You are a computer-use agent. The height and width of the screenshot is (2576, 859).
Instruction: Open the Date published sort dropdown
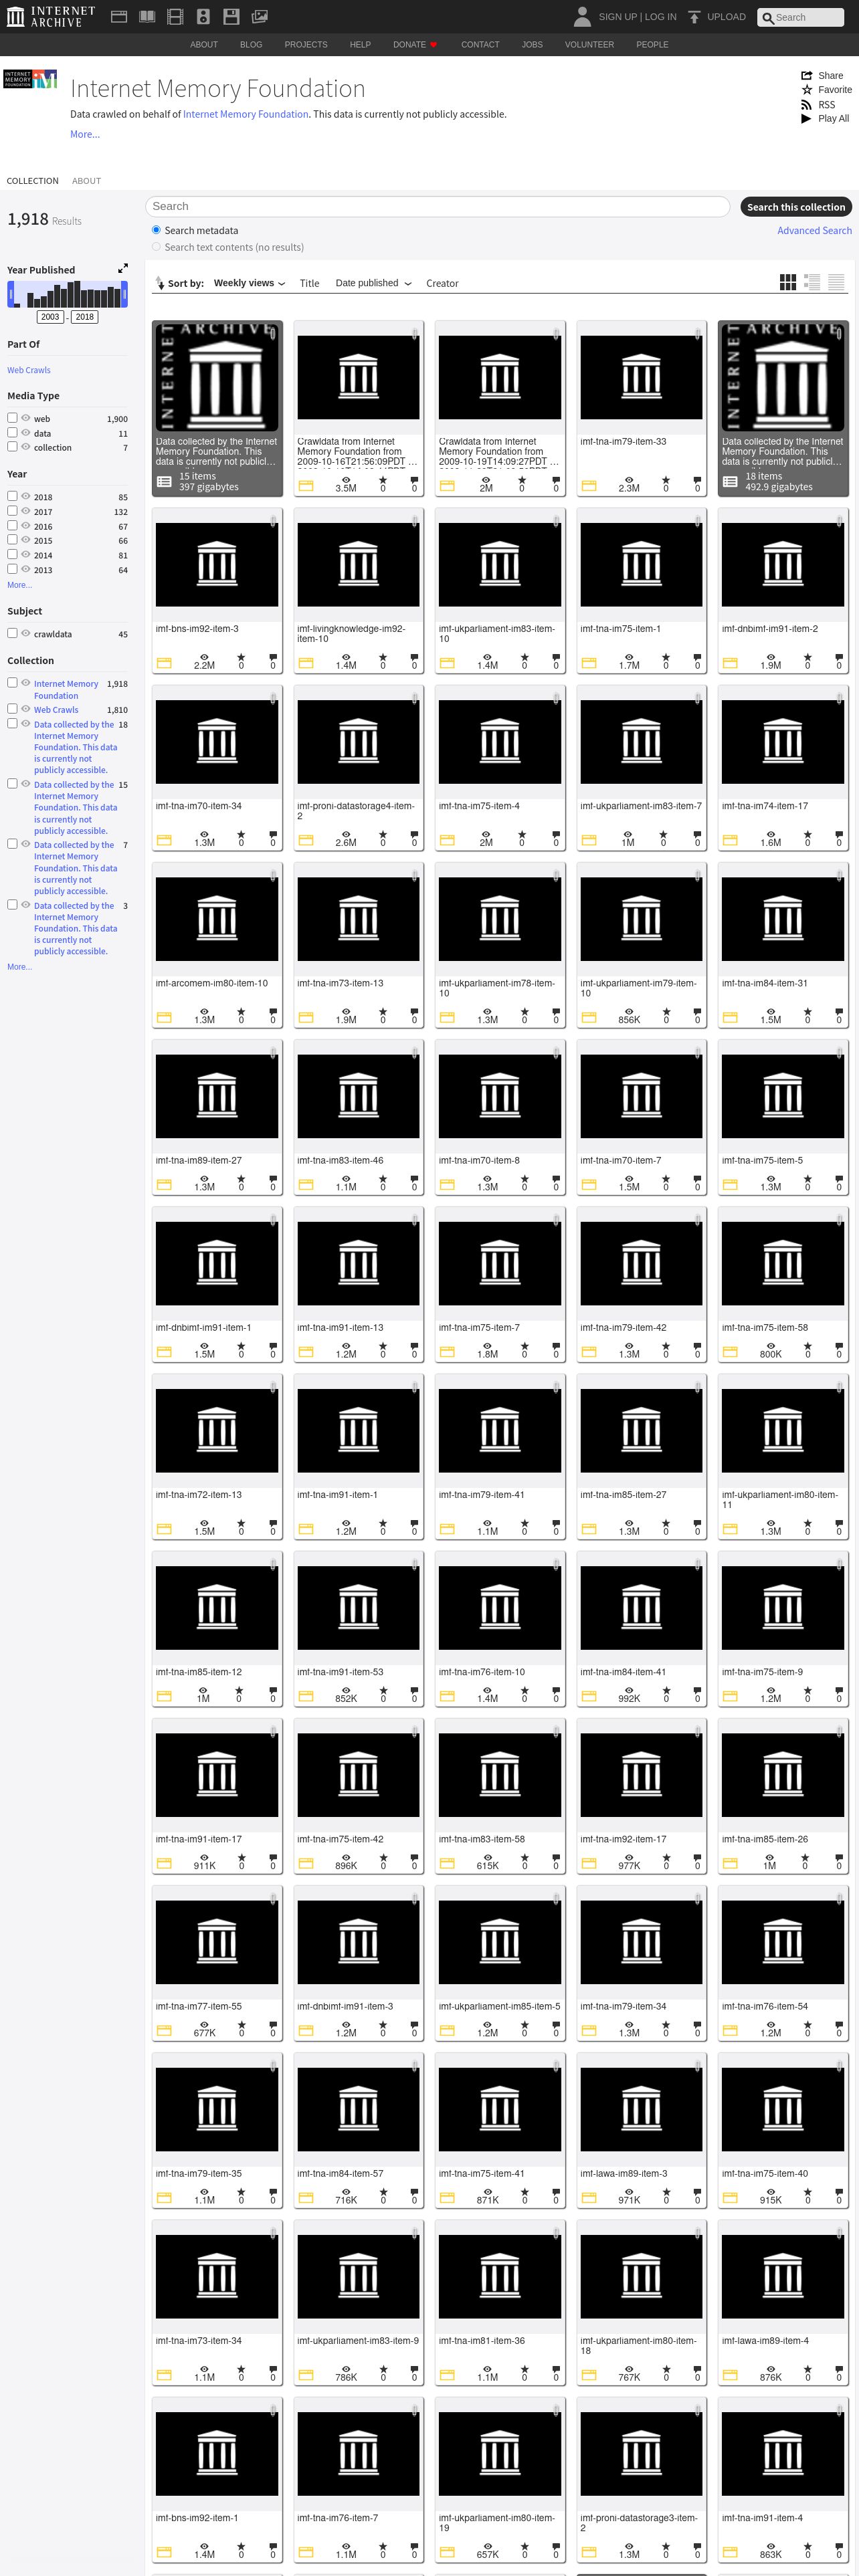(373, 283)
